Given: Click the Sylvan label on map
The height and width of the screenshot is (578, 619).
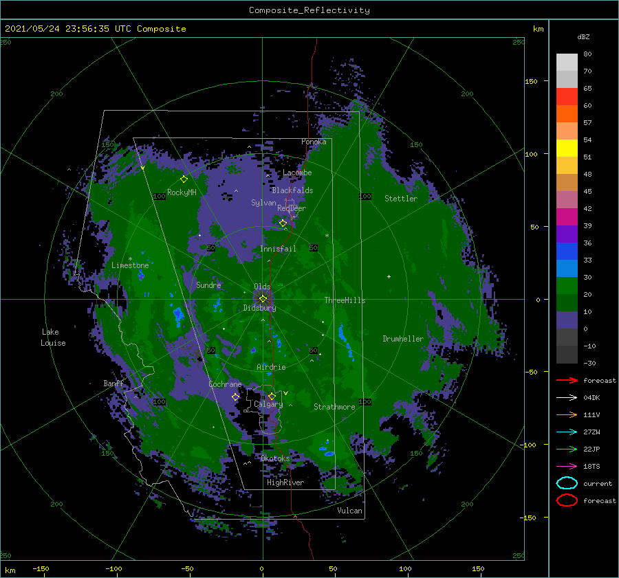Looking at the screenshot, I should pyautogui.click(x=263, y=203).
